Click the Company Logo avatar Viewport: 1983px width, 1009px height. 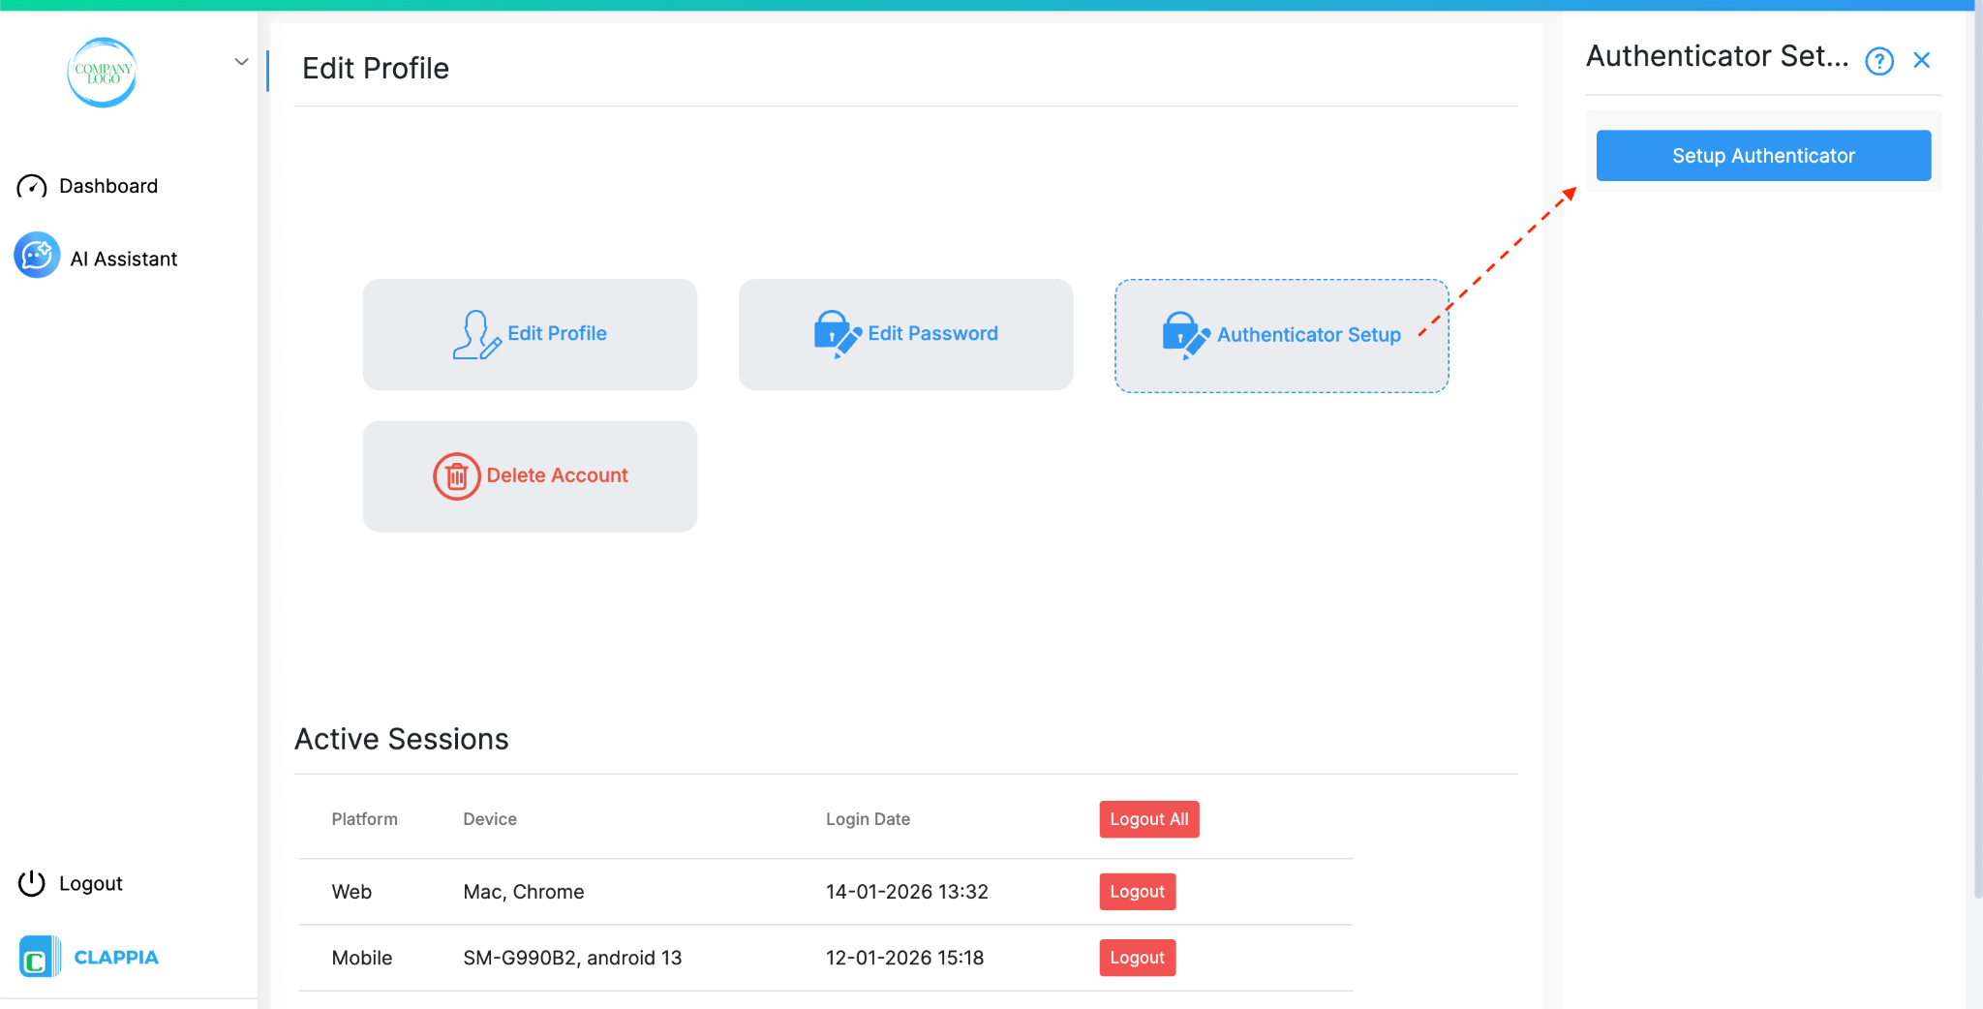coord(102,73)
